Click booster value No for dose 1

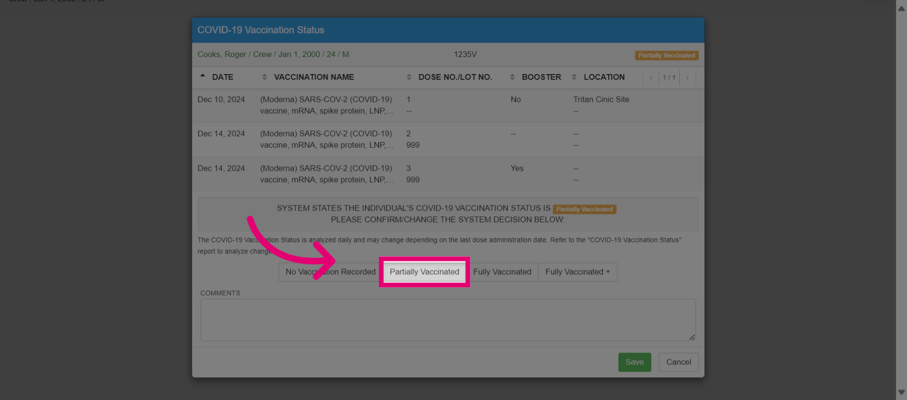515,100
